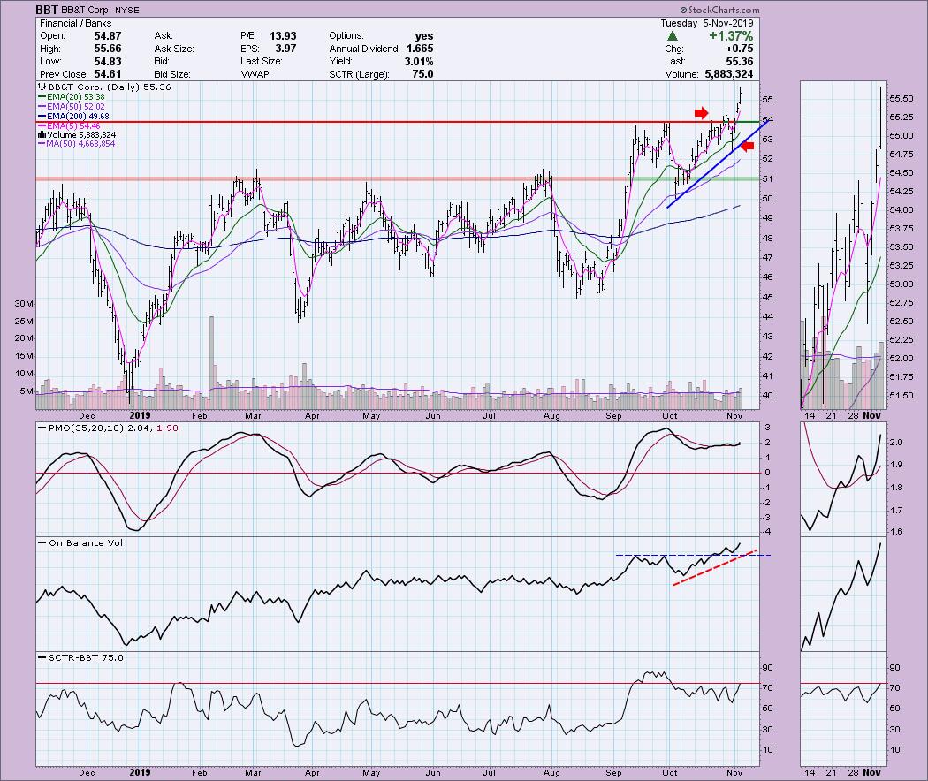Click the 2.0 PMO label in zoomed panel

tap(896, 442)
